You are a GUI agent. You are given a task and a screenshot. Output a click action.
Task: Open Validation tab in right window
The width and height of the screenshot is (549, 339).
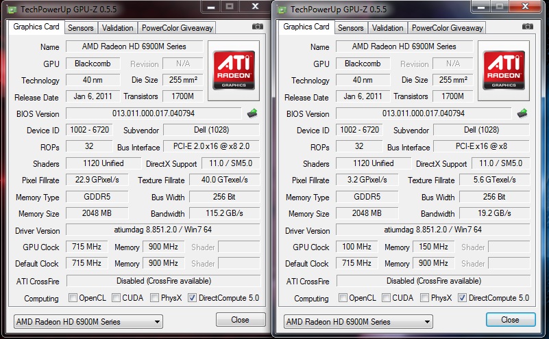tap(387, 28)
